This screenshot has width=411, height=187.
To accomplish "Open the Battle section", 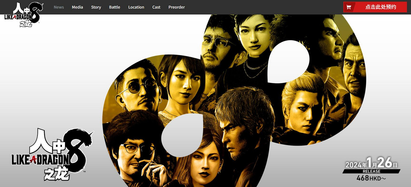I will pos(115,7).
